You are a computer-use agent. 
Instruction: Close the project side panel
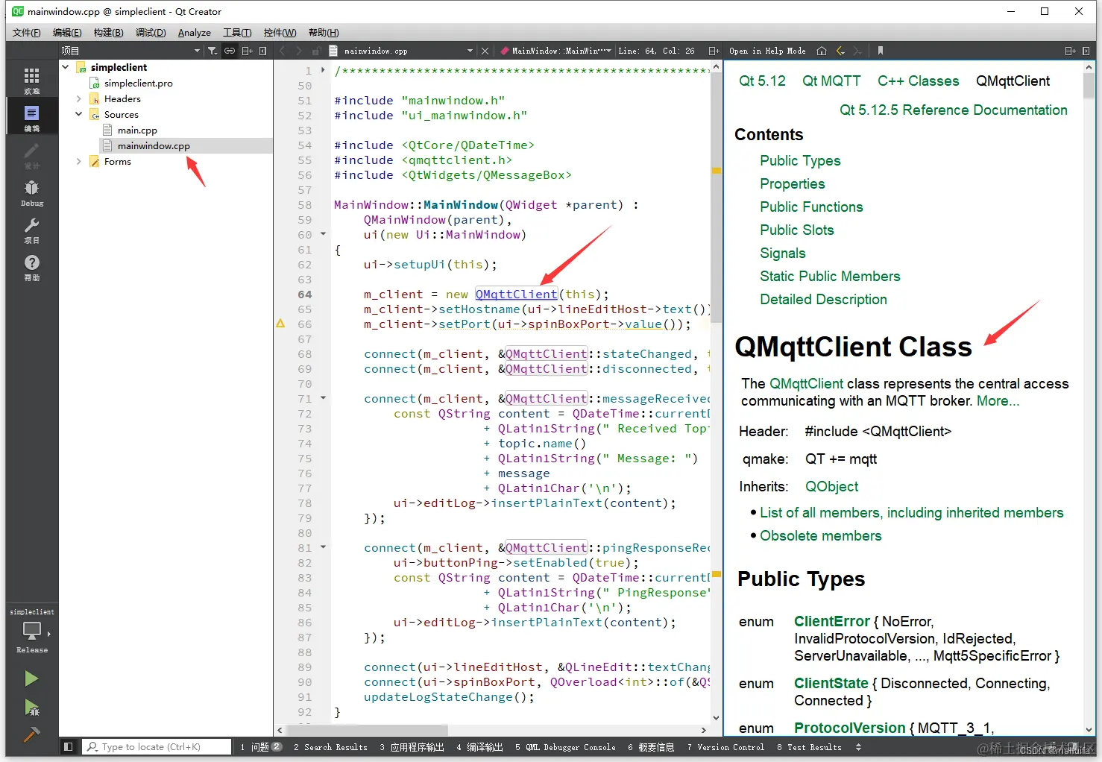tap(263, 51)
